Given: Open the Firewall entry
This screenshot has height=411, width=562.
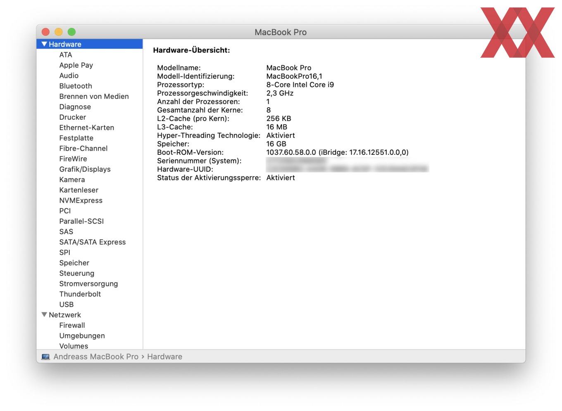Looking at the screenshot, I should click(x=72, y=325).
